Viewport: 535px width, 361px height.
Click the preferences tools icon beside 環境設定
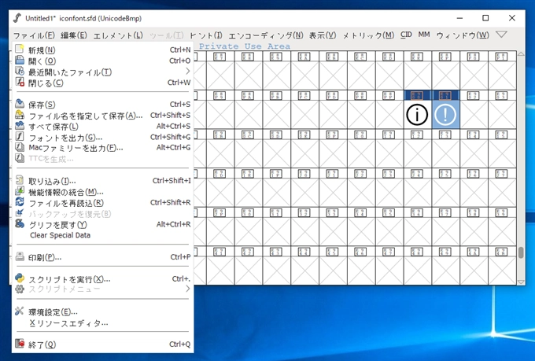tap(20, 311)
